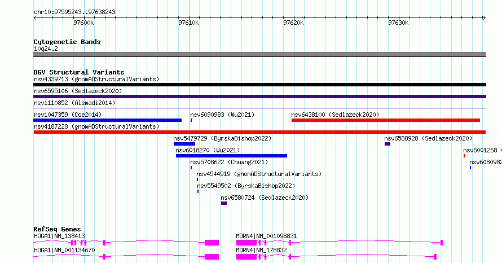Screen dimensions: 502x263
Task: Select the blue nsv5479729 variant bar
Action: click(184, 144)
